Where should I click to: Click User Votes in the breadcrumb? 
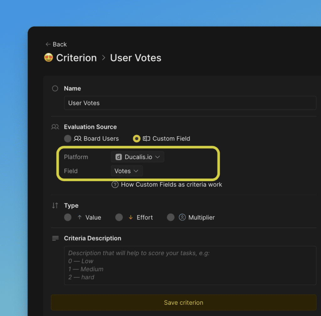pyautogui.click(x=135, y=57)
